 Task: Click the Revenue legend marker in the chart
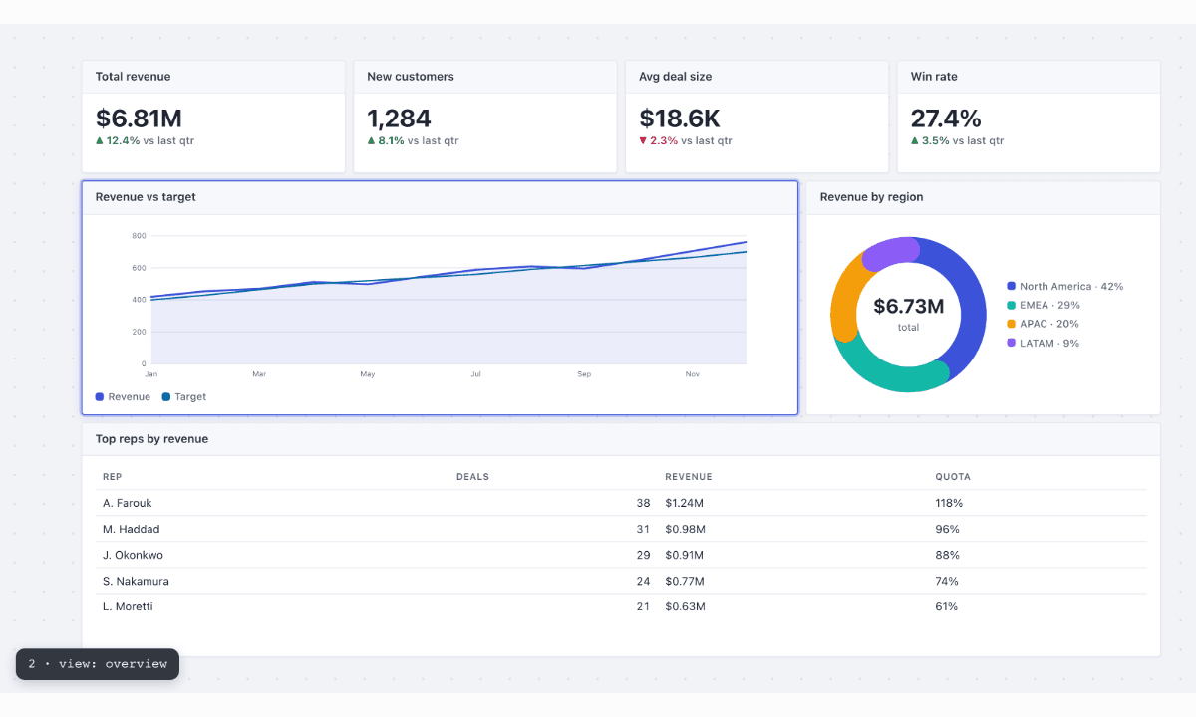(x=100, y=397)
